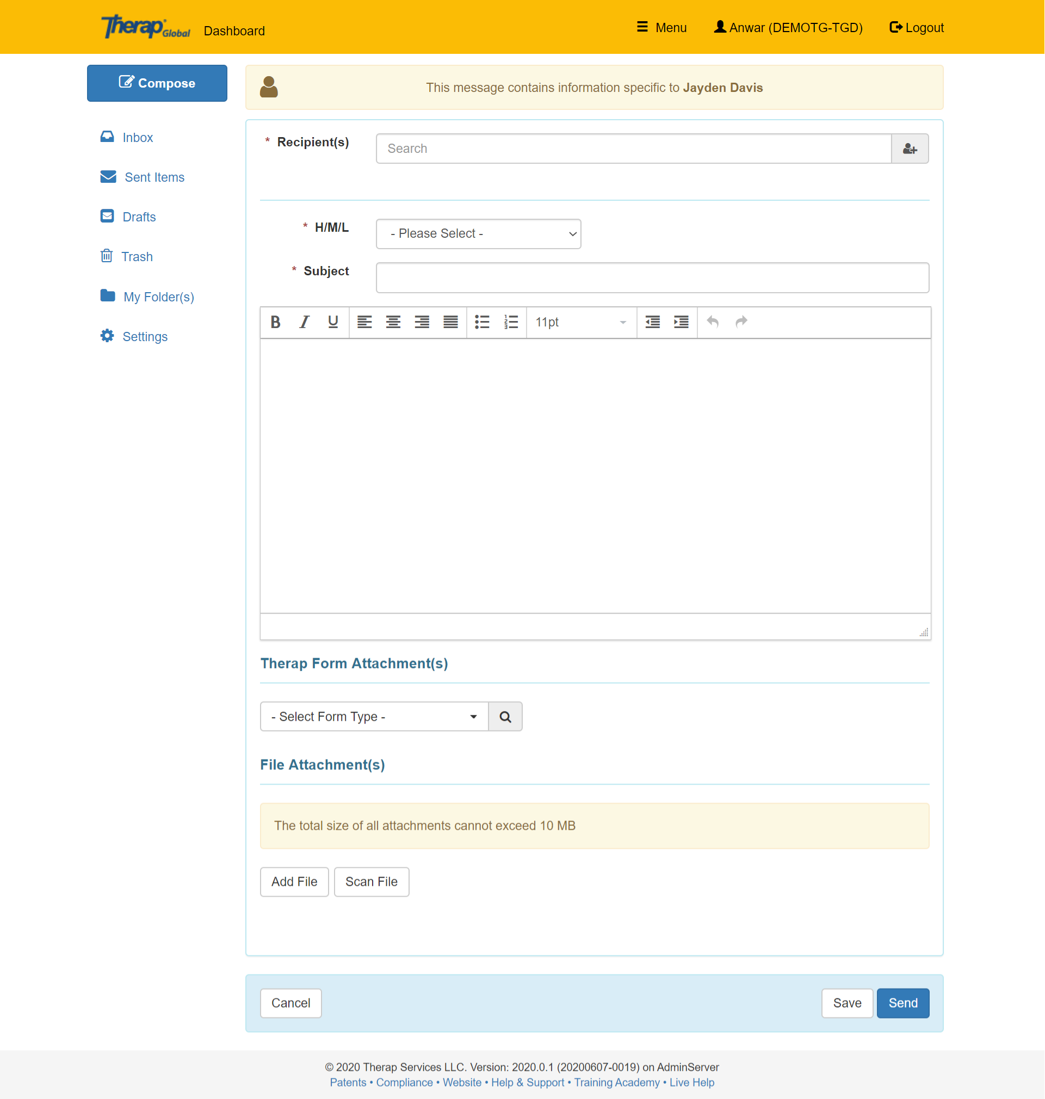The height and width of the screenshot is (1099, 1045).
Task: Open Anwar (DEMOTG-TGD) user profile
Action: tap(788, 27)
